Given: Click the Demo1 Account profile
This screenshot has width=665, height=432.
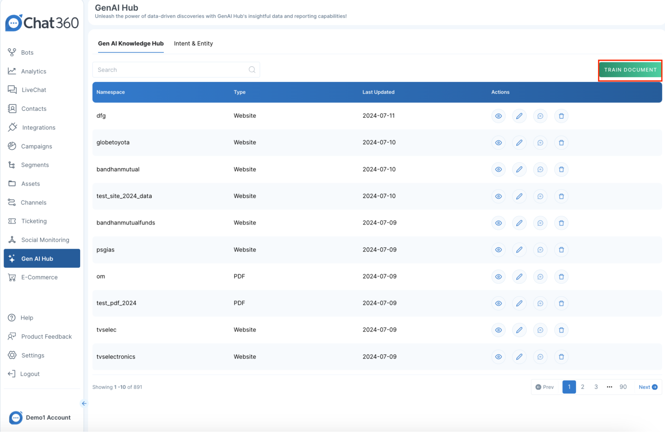Looking at the screenshot, I should point(40,417).
